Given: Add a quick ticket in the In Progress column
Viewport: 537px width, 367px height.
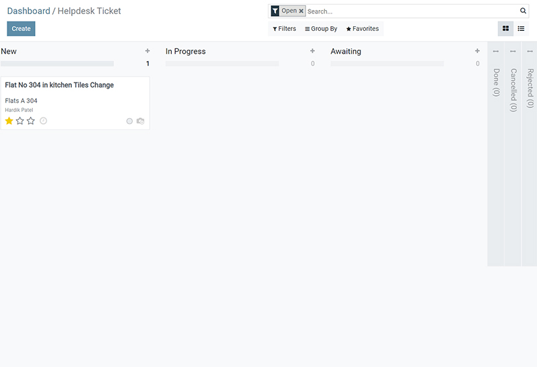Looking at the screenshot, I should click(x=312, y=51).
